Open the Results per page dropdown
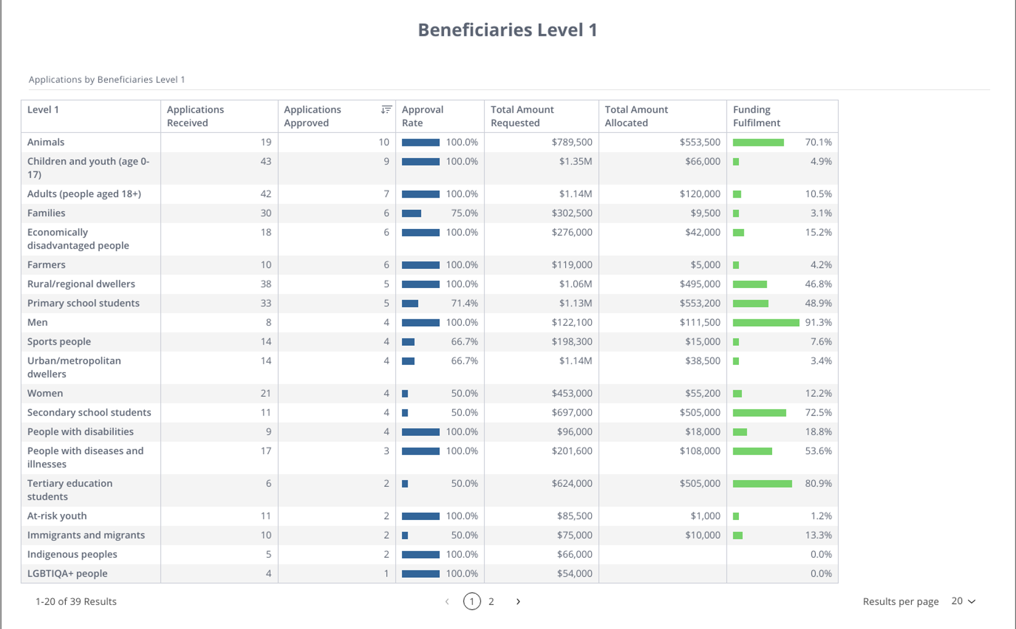The image size is (1016, 629). (x=963, y=601)
